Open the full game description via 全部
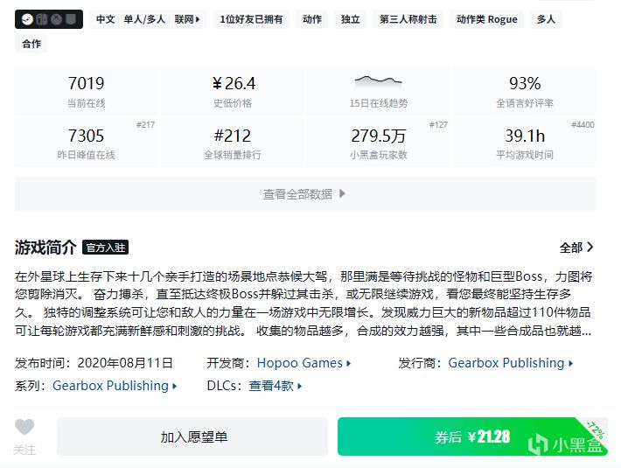This screenshot has height=468, width=621. click(576, 248)
